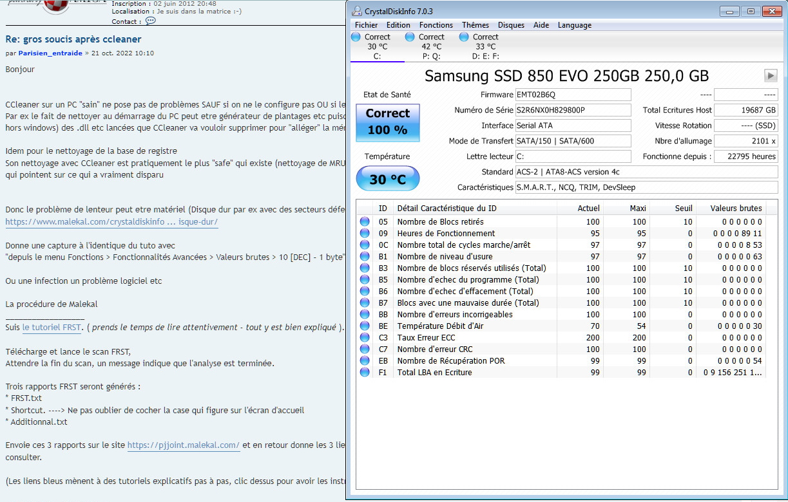Click the Vitesse Rotation value field
The width and height of the screenshot is (788, 502).
click(x=746, y=126)
